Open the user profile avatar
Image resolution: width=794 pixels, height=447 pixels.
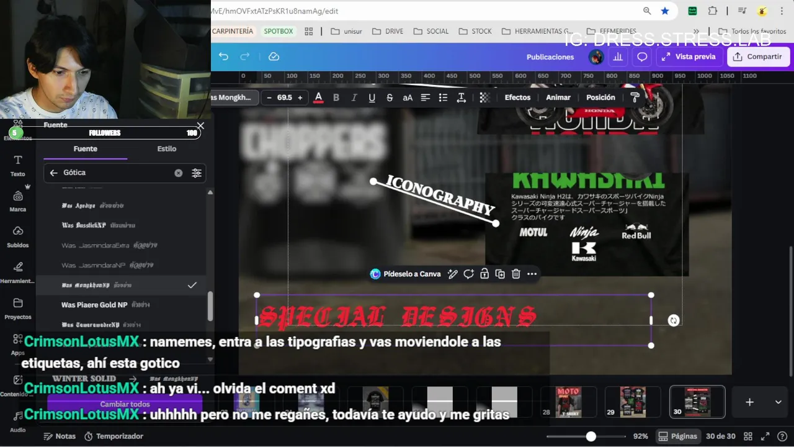pos(596,56)
